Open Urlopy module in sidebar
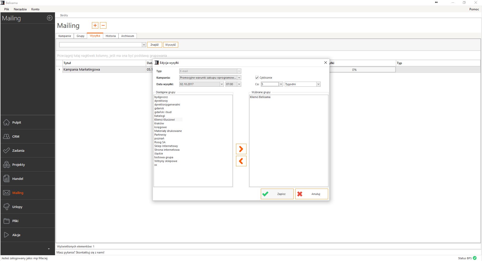Image resolution: width=482 pixels, height=261 pixels. click(x=17, y=207)
